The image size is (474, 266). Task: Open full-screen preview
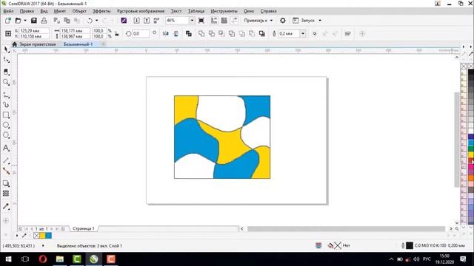201,21
